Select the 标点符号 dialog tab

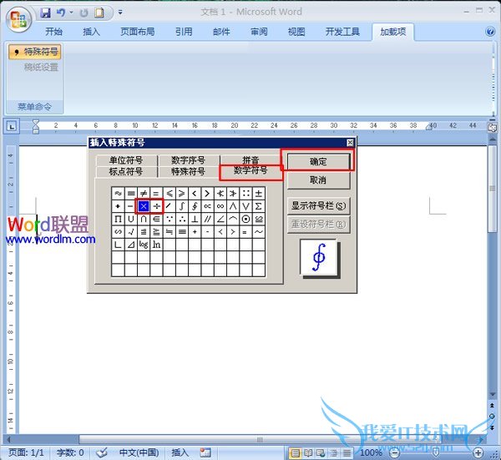coord(126,171)
